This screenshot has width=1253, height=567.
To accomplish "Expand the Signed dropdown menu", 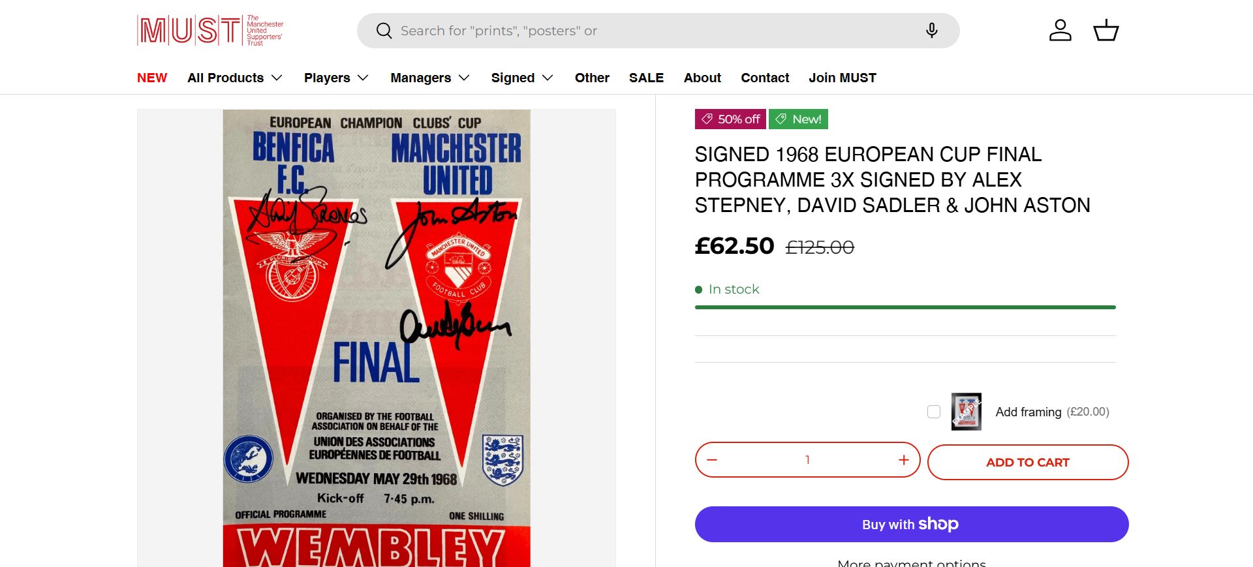I will tap(522, 78).
